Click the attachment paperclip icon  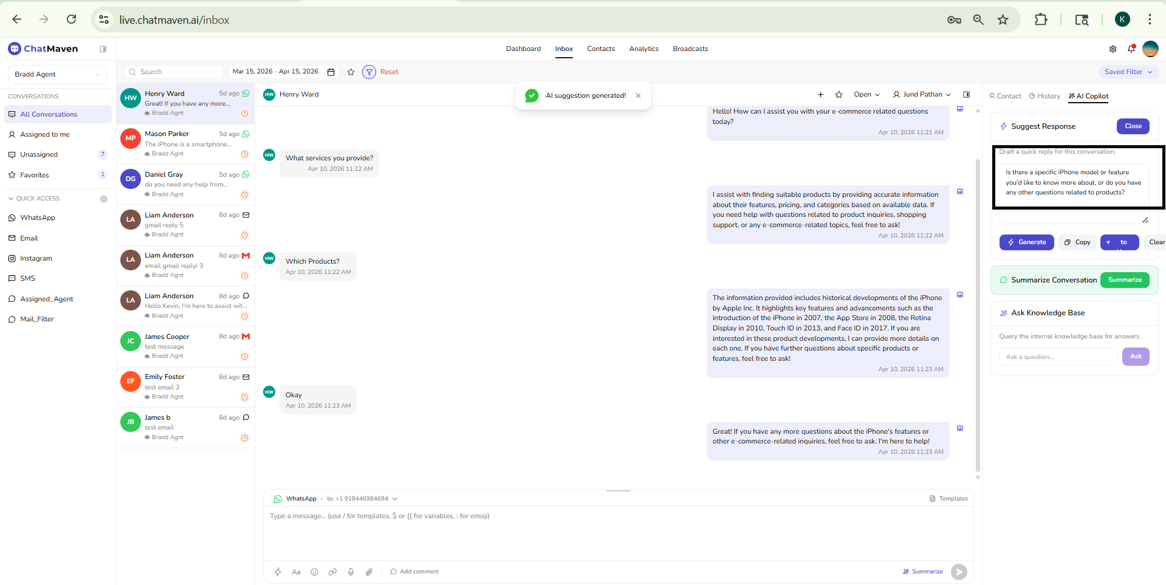pos(369,572)
